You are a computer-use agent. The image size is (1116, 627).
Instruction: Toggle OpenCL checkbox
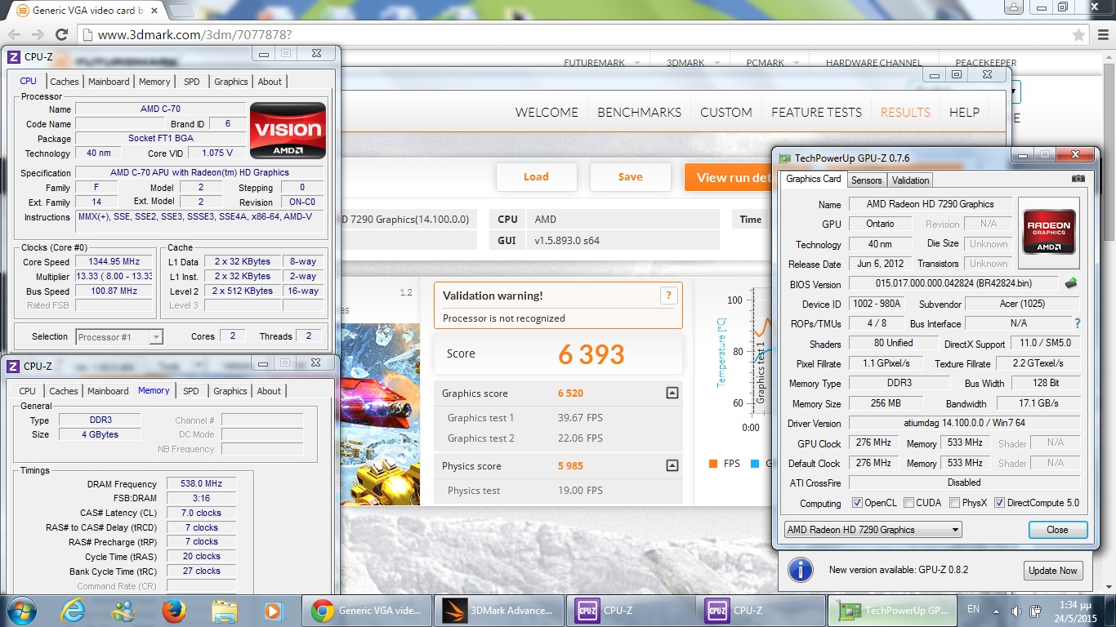point(857,503)
